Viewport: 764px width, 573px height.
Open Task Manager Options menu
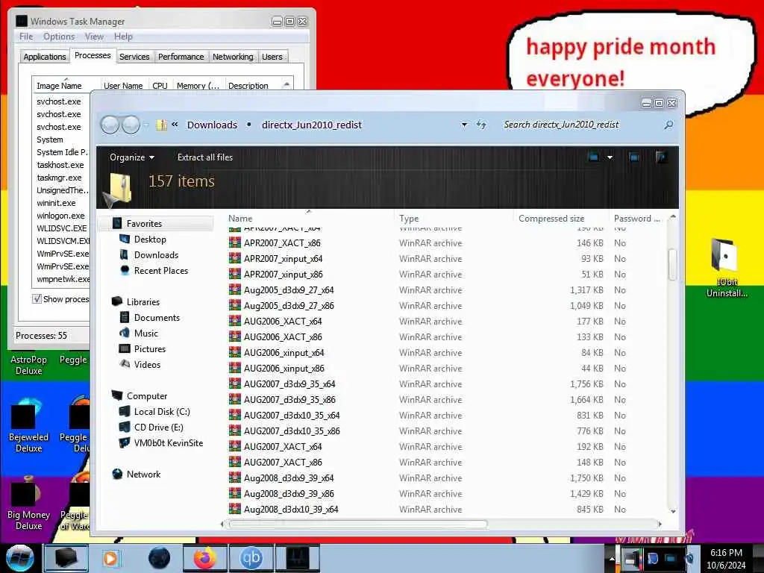(x=59, y=37)
